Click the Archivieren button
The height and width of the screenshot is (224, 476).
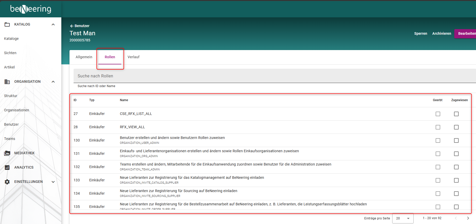point(442,33)
